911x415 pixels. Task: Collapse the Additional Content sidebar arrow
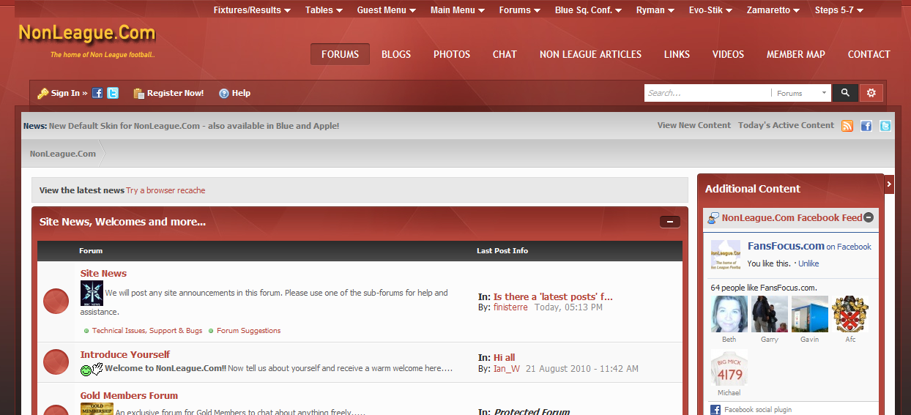pyautogui.click(x=889, y=184)
